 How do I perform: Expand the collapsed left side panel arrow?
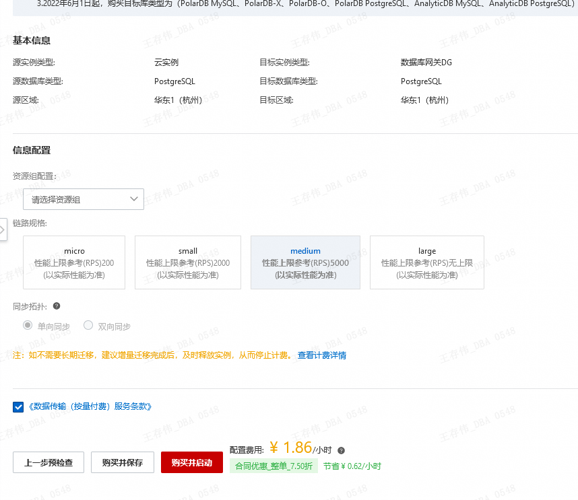coord(3,229)
